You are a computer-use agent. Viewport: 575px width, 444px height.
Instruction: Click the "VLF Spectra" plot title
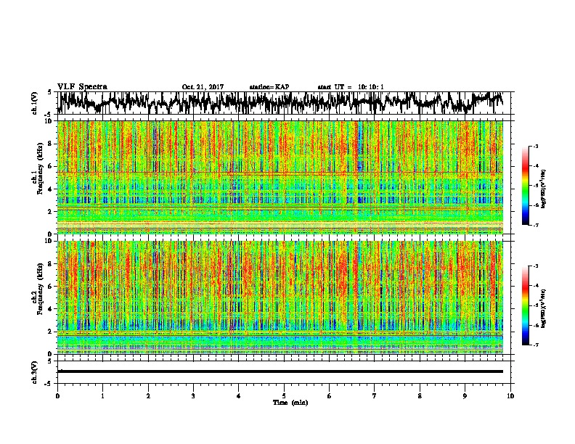click(82, 87)
